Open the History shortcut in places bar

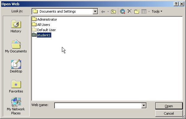point(16,26)
